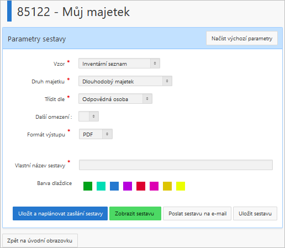This screenshot has width=285, height=248.
Task: Go back via Zpět na úvodní obrazovku
Action: click(x=40, y=241)
